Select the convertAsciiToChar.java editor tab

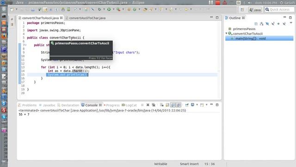click(x=86, y=18)
